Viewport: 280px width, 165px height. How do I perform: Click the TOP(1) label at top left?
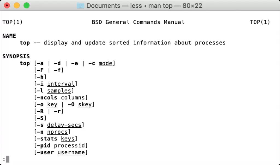click(x=12, y=22)
